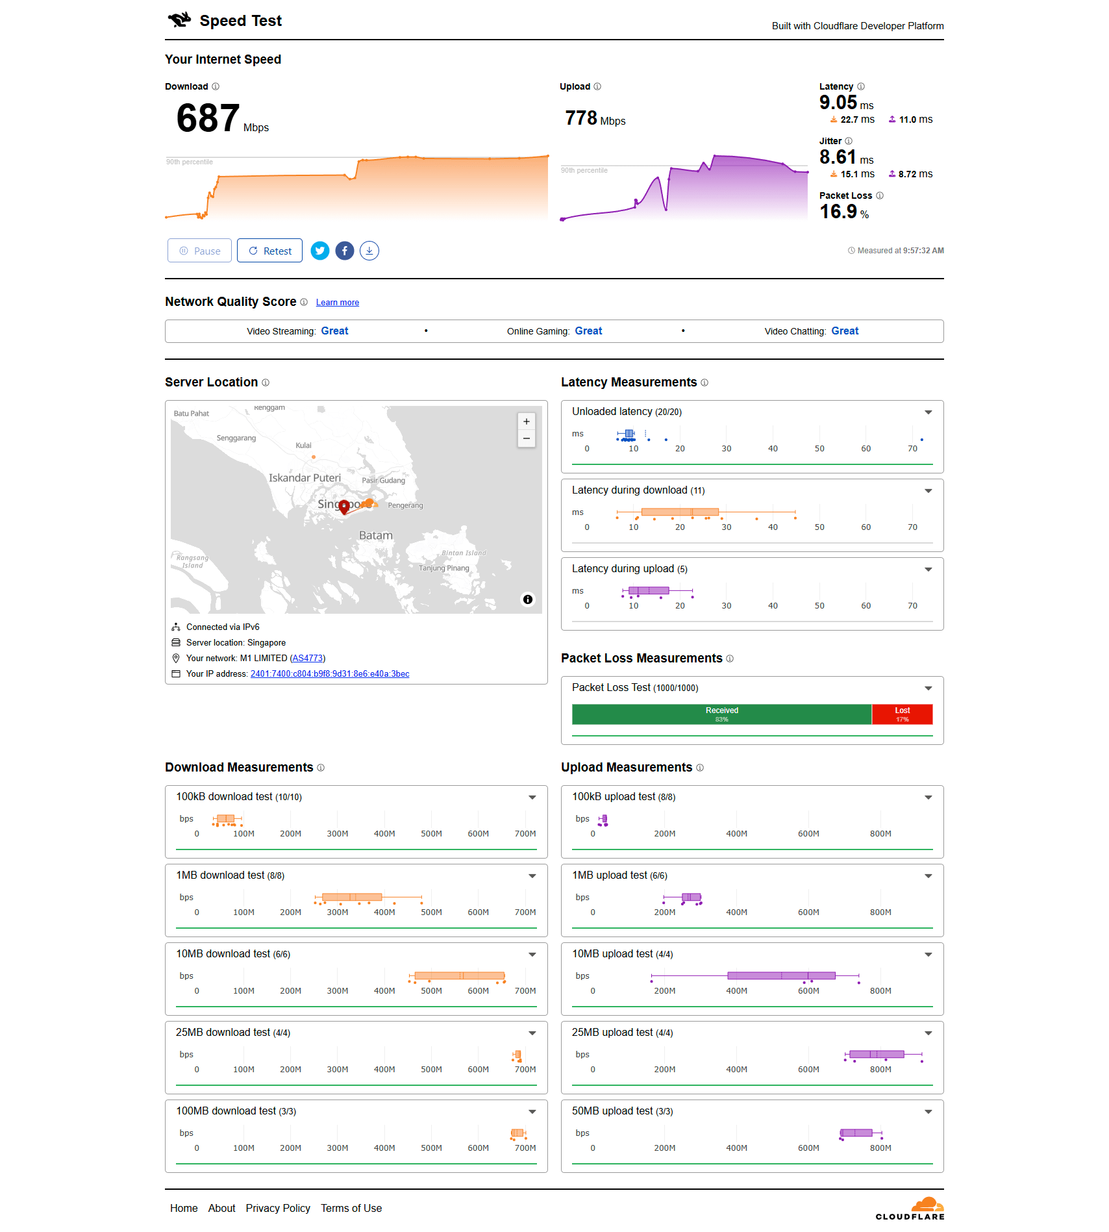Zoom in on the server map

point(527,421)
